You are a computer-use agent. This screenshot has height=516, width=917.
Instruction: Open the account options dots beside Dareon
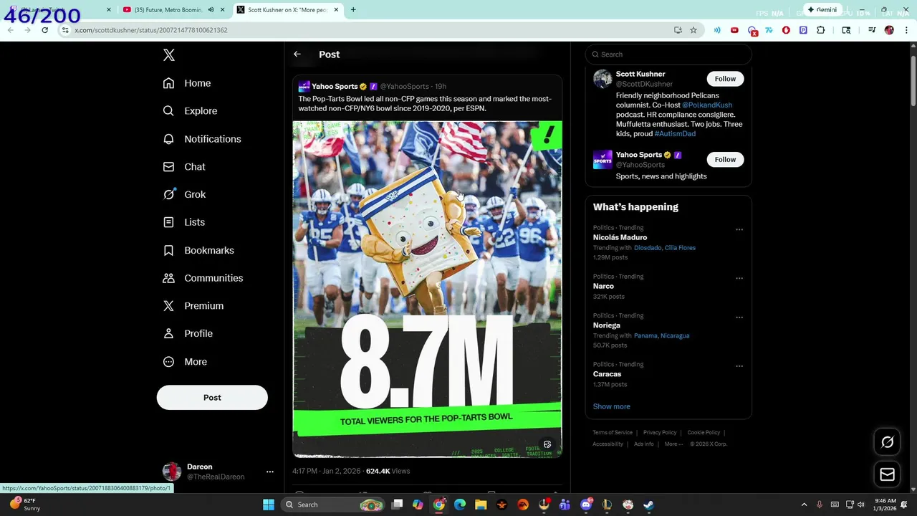pos(270,472)
